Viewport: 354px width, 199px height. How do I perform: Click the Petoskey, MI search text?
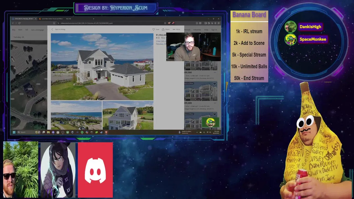coord(19,37)
